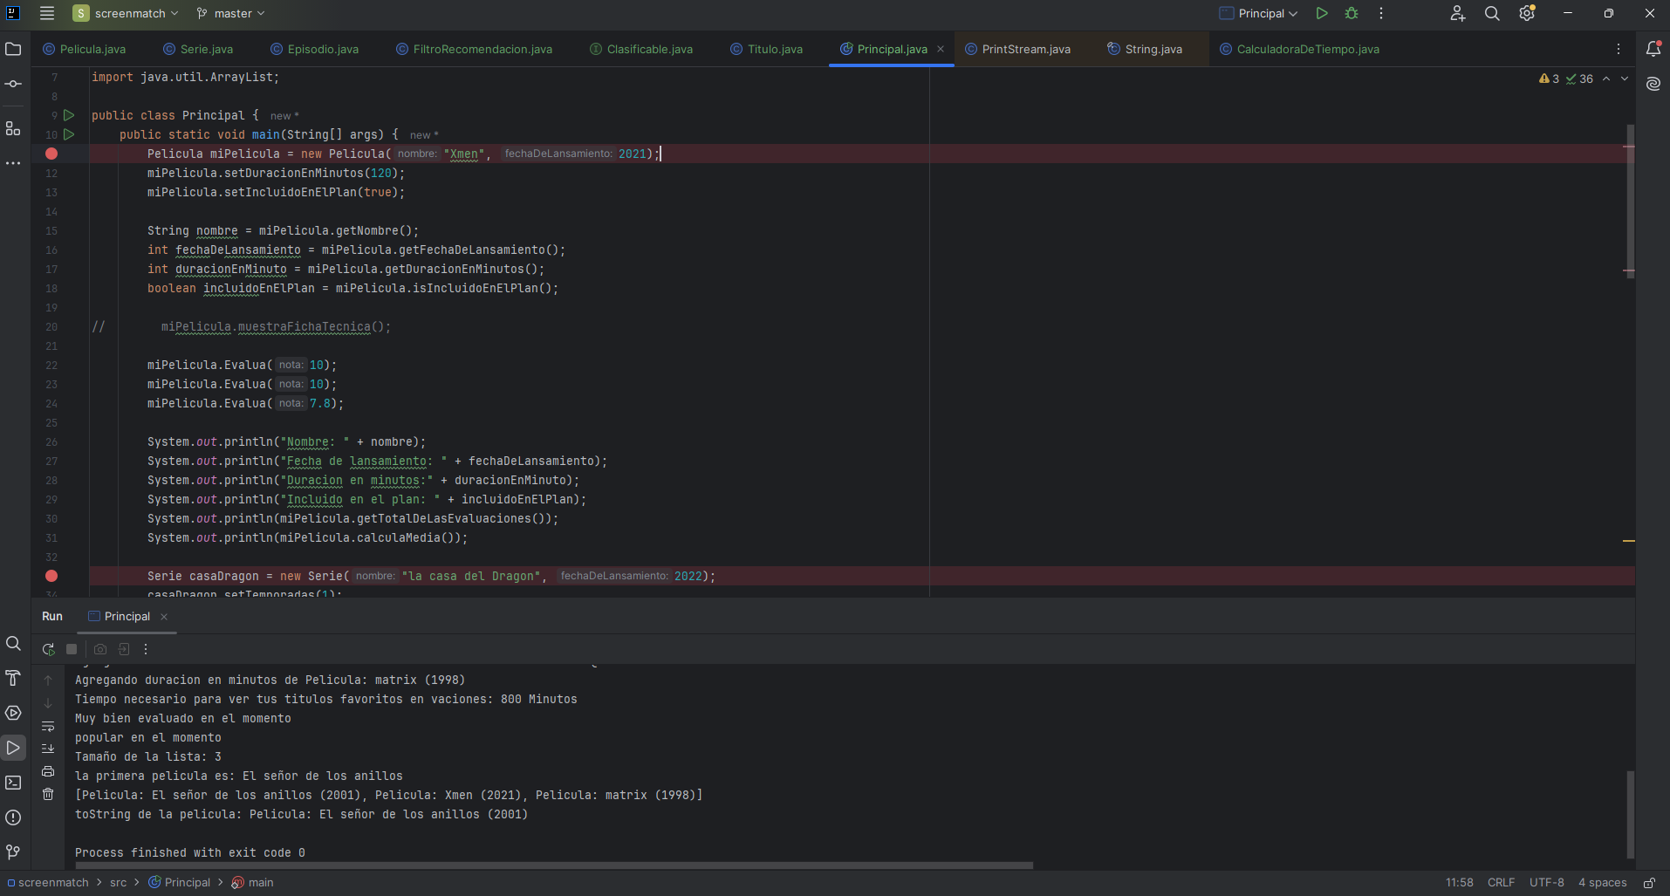
Task: Open the Structure tool window
Action: [13, 128]
